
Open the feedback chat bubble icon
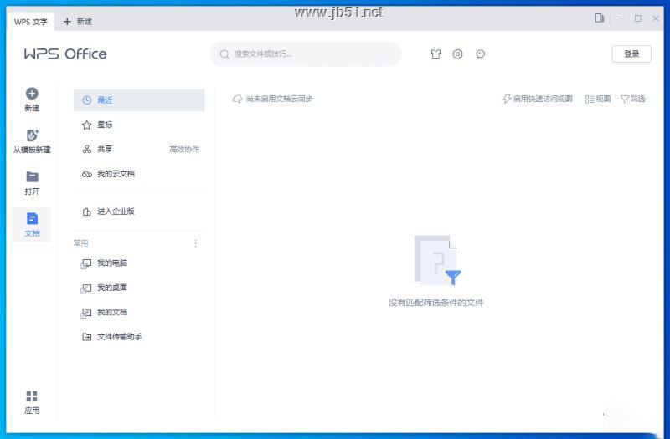[x=480, y=54]
